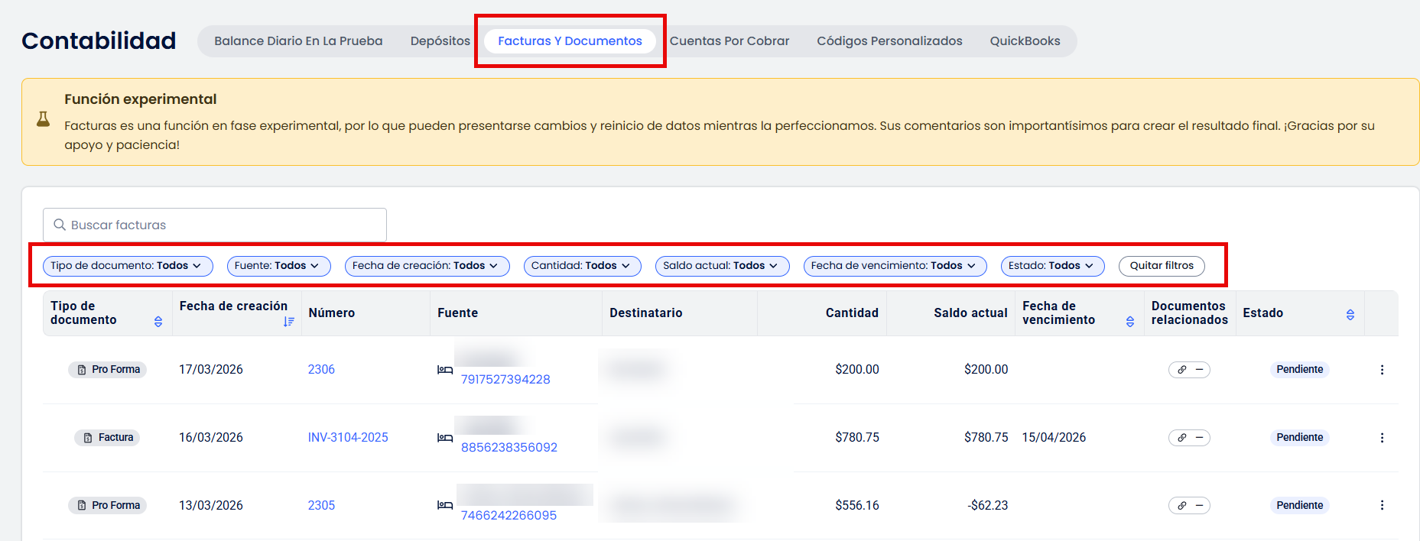Click the Pendiente status for invoice 2306
1420x541 pixels.
click(x=1299, y=370)
